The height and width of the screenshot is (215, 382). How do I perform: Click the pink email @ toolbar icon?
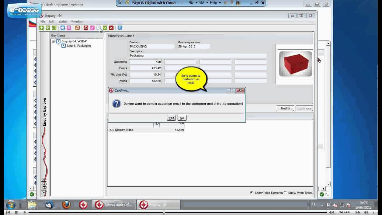69,28
